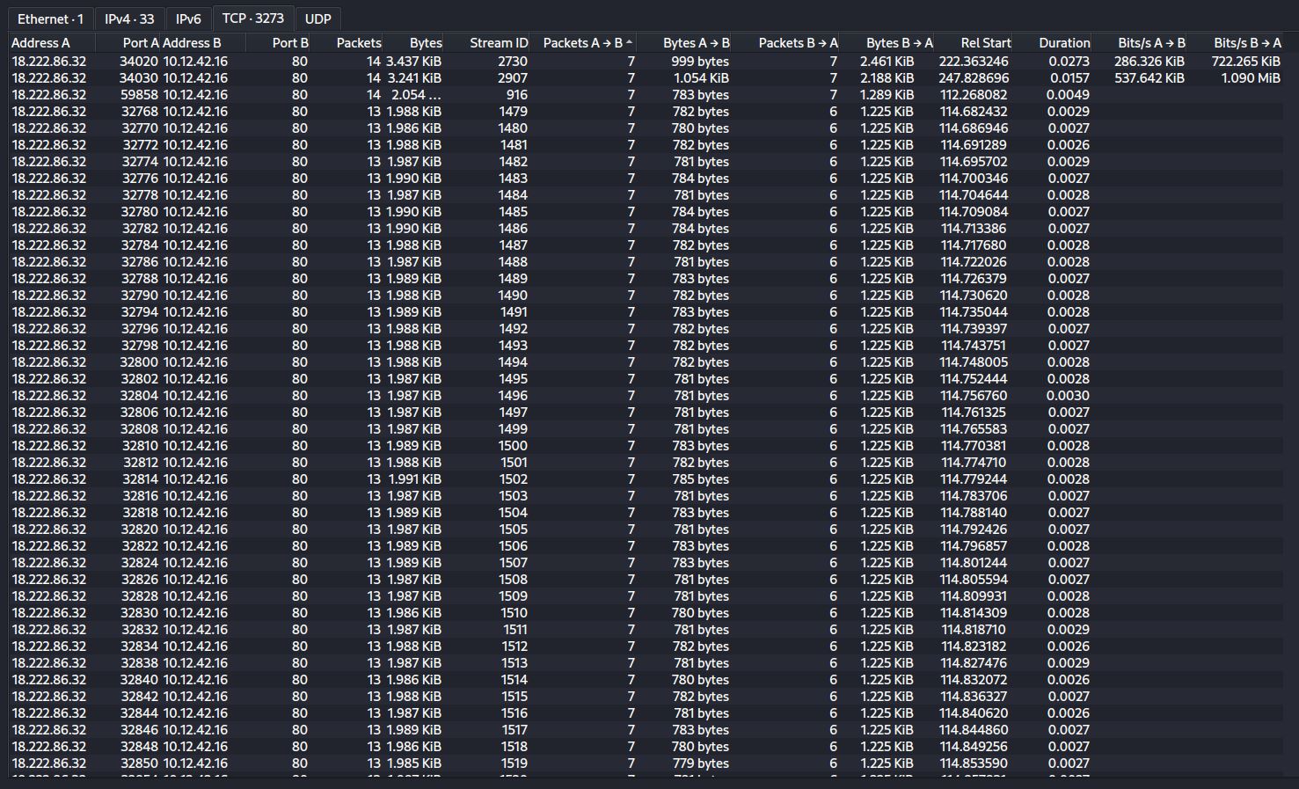Click Stream ID cell 1480

coord(513,128)
